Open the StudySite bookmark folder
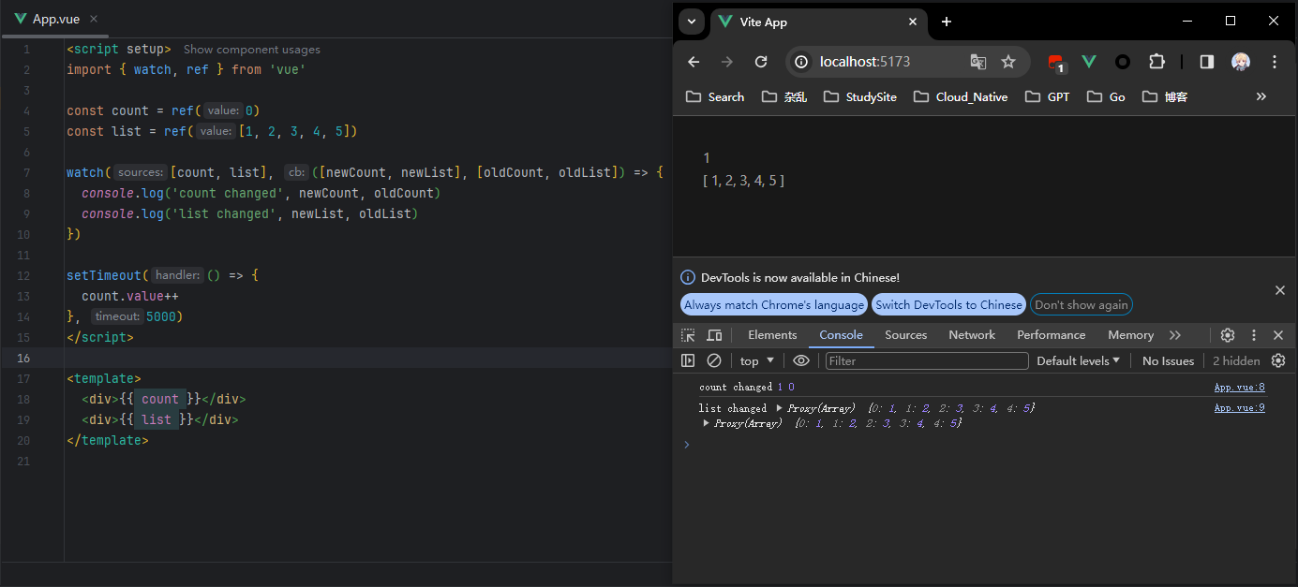This screenshot has height=587, width=1298. [860, 96]
